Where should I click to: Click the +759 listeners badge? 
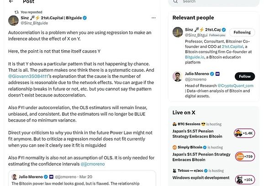click(x=244, y=156)
